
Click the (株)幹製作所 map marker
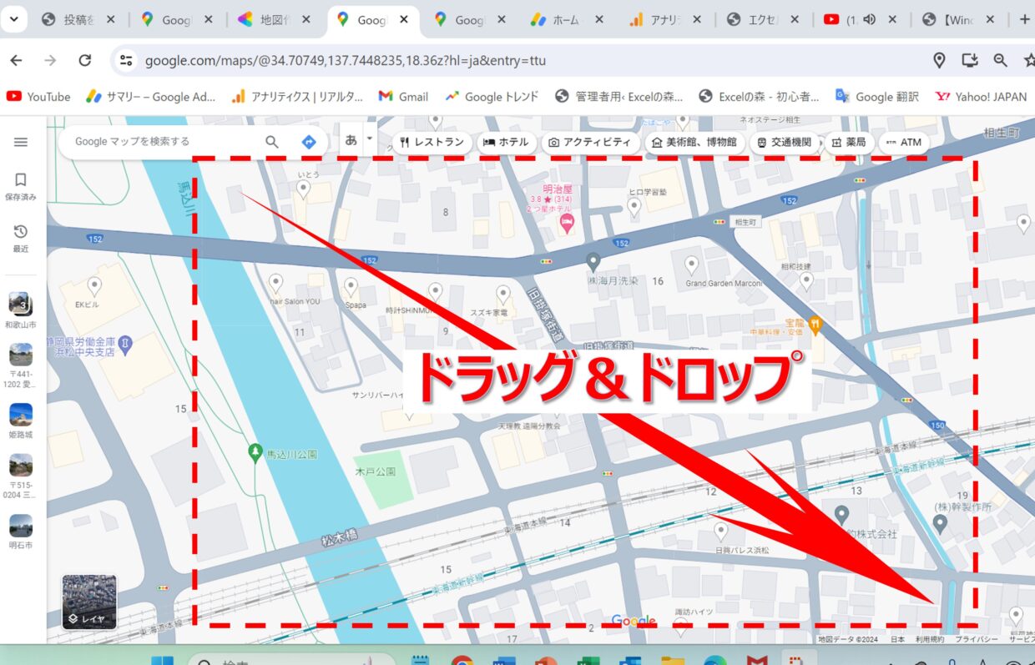tap(940, 523)
